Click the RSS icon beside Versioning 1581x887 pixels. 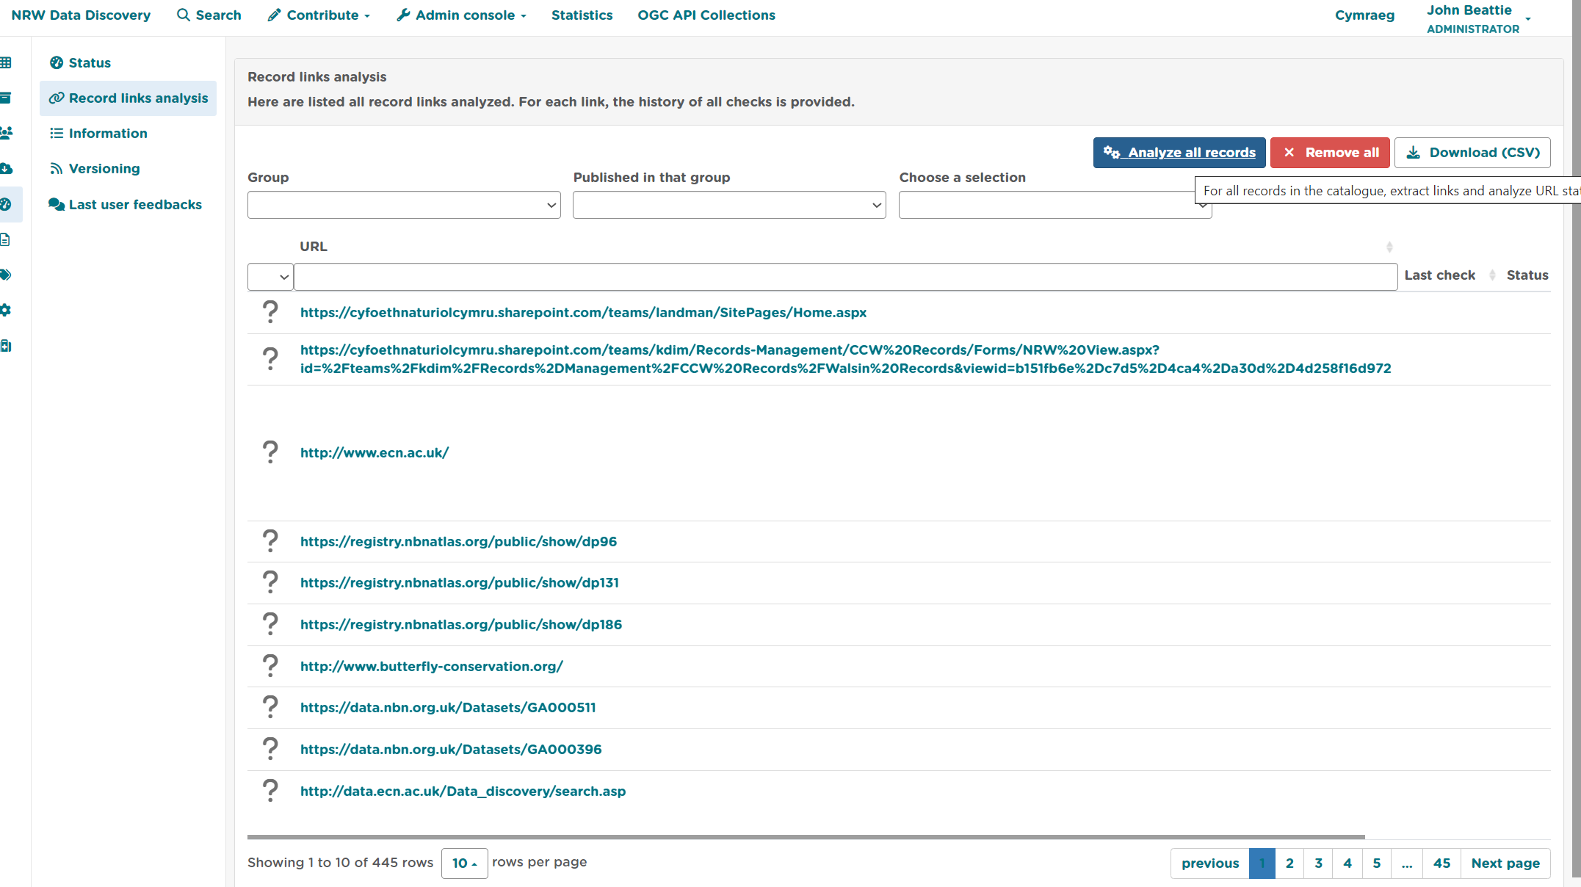tap(57, 168)
